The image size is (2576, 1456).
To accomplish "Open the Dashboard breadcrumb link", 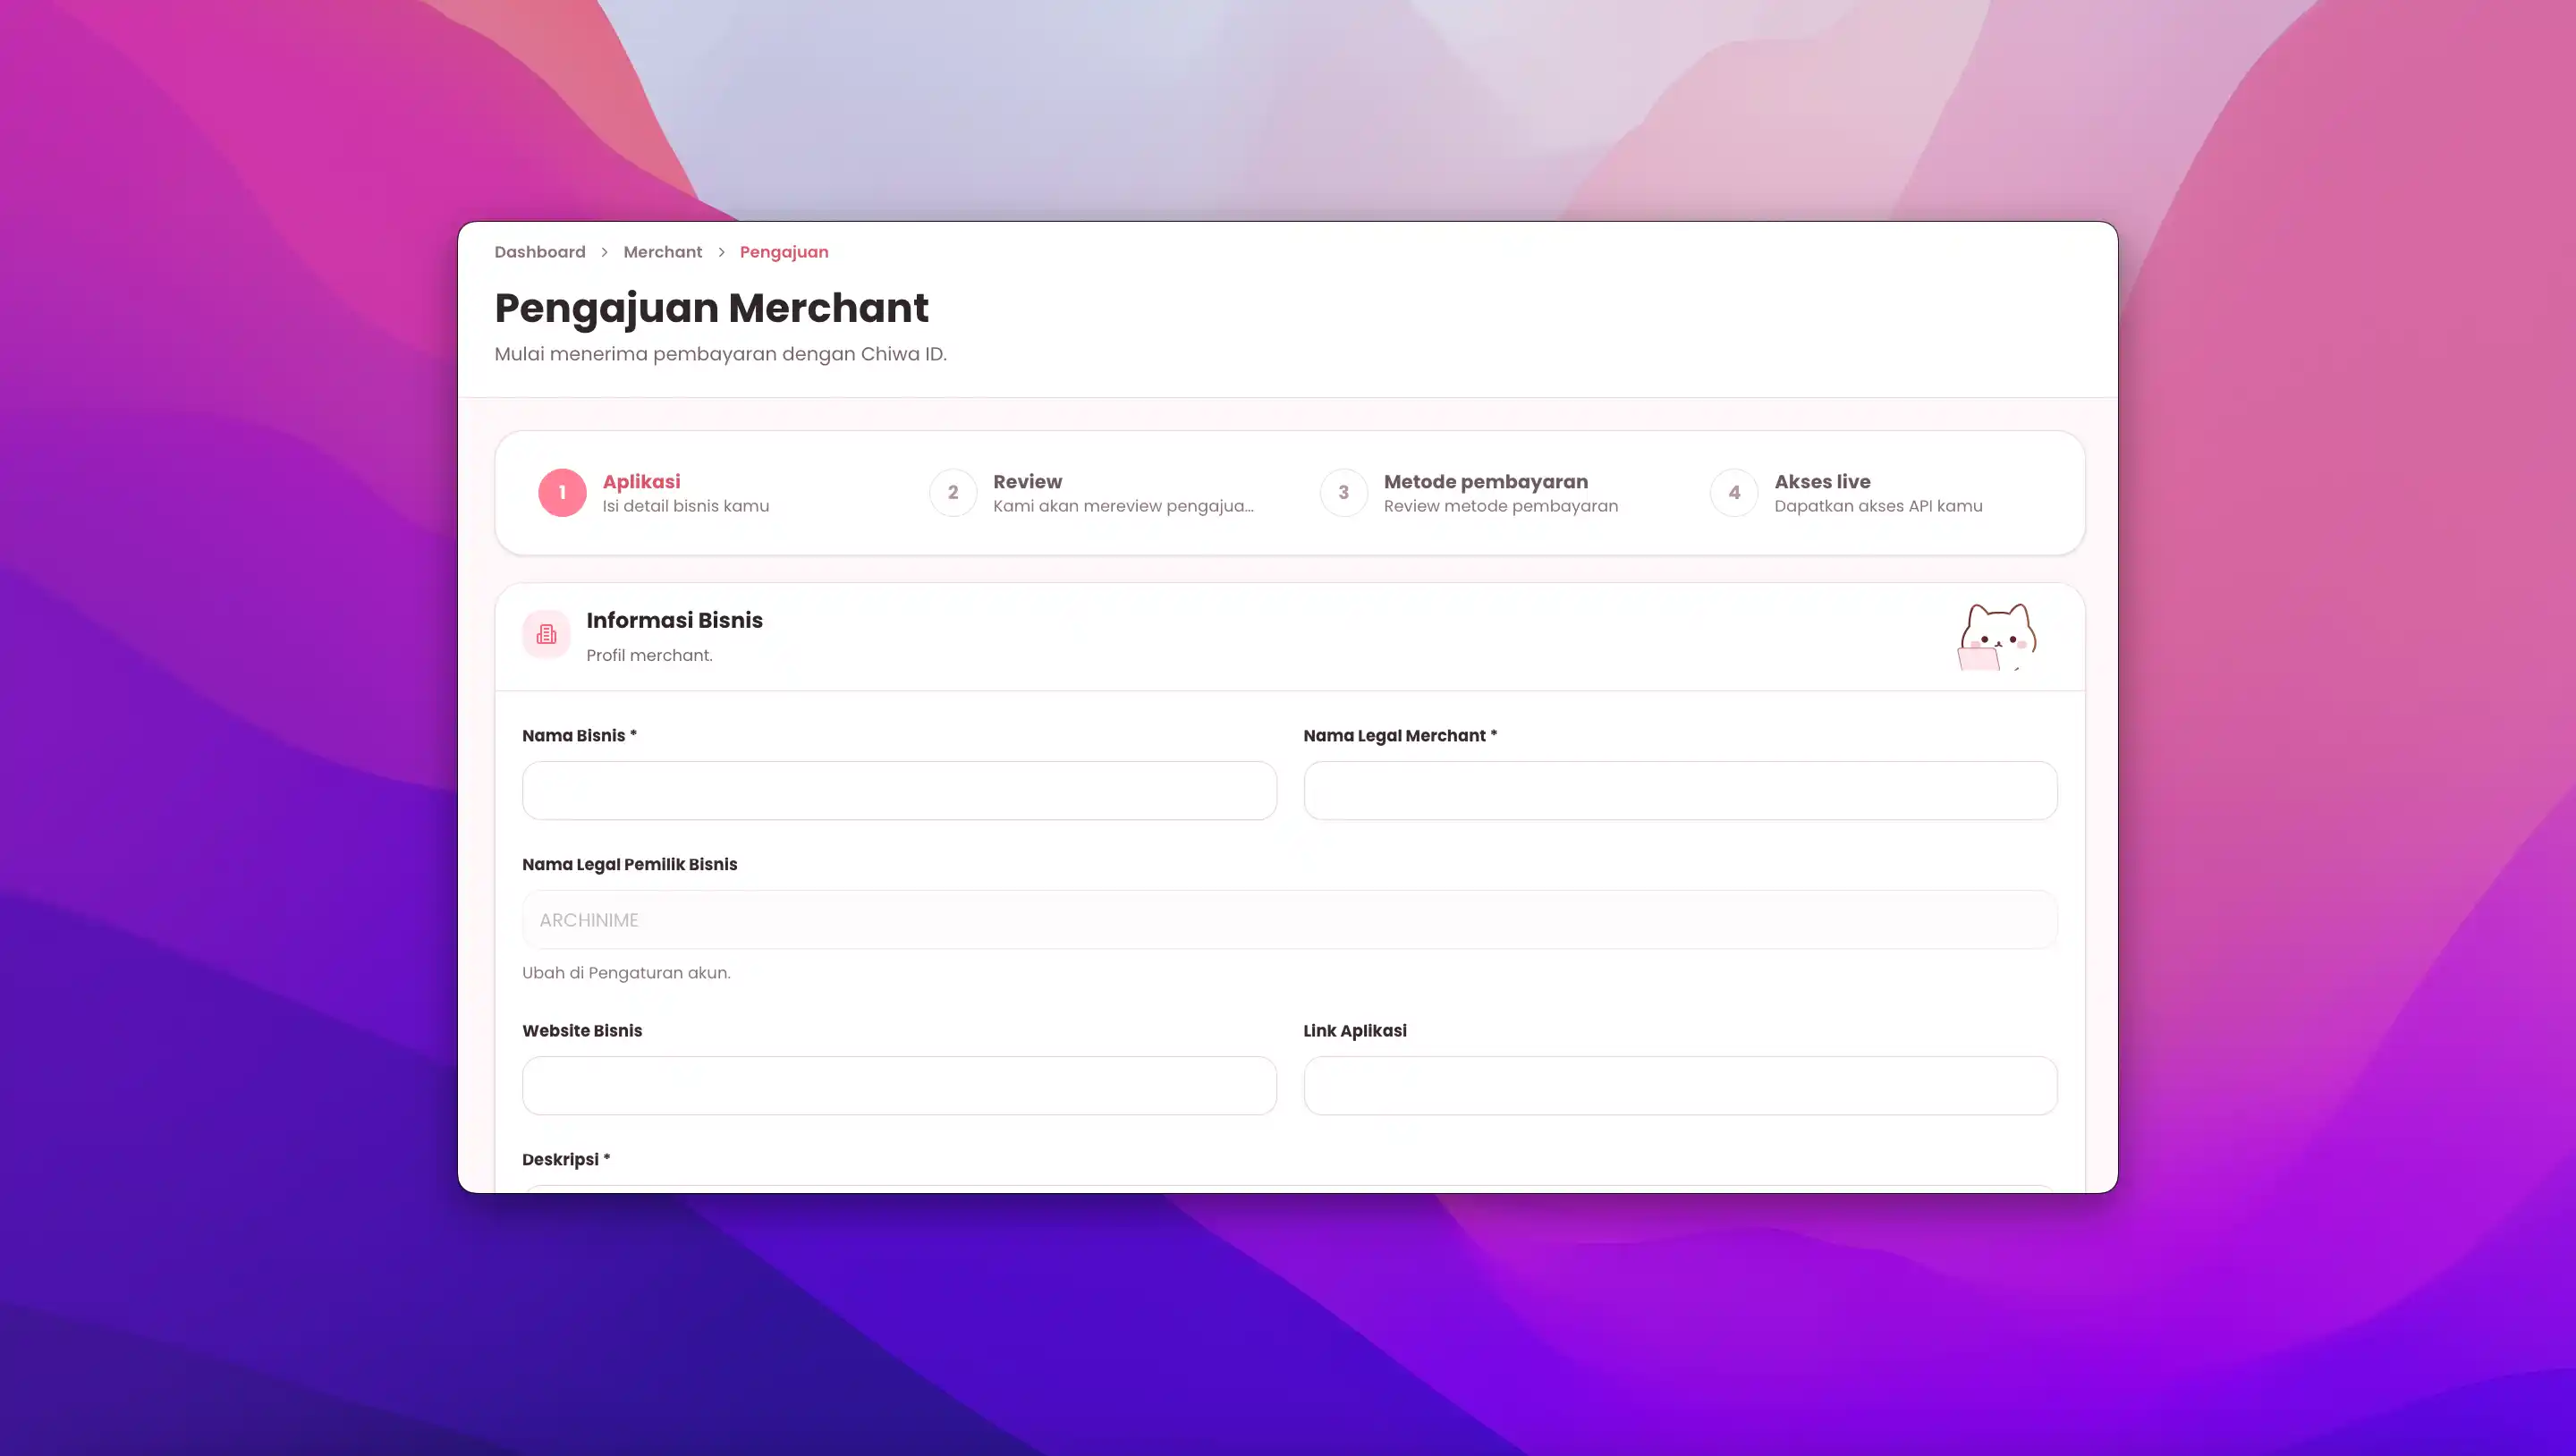I will (x=540, y=252).
